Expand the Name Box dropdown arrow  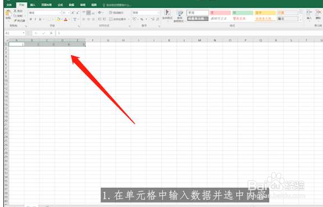coord(24,33)
